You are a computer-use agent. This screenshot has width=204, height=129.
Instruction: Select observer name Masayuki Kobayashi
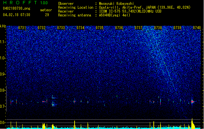tap(116, 4)
